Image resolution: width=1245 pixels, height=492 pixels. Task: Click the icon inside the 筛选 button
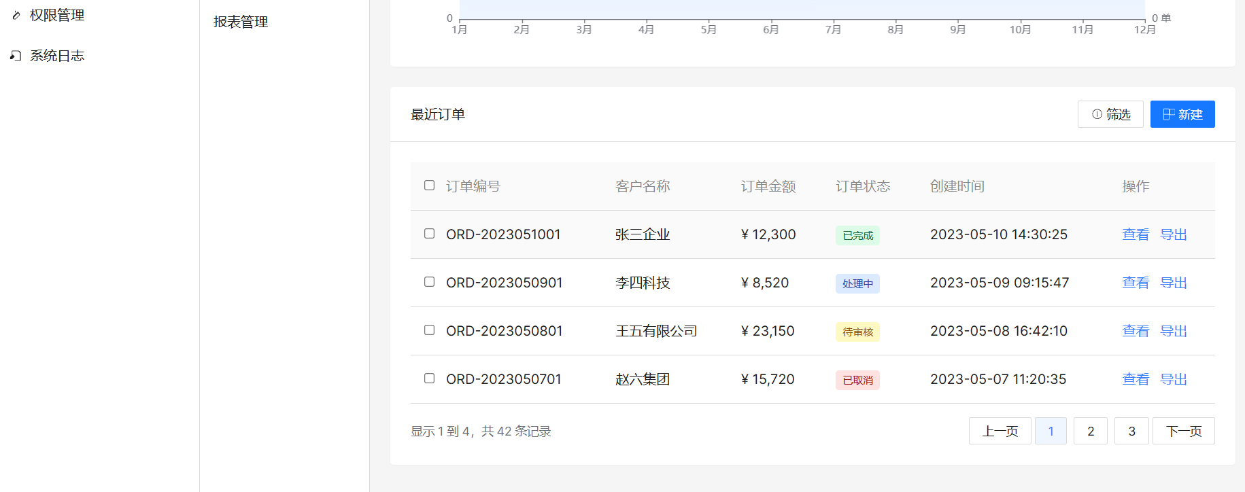(1097, 114)
